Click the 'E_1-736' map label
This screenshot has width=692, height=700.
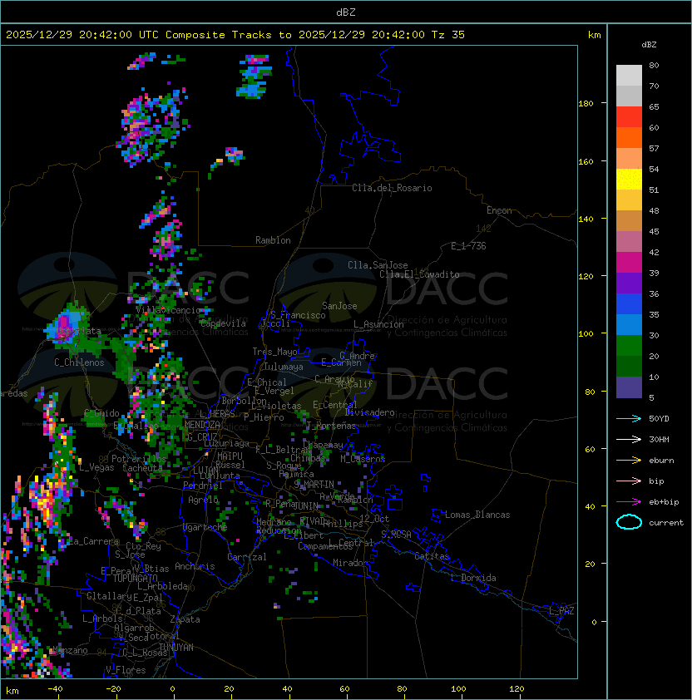tap(468, 246)
